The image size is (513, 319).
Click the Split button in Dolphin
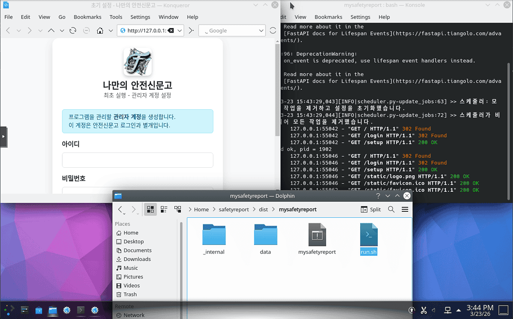(371, 209)
